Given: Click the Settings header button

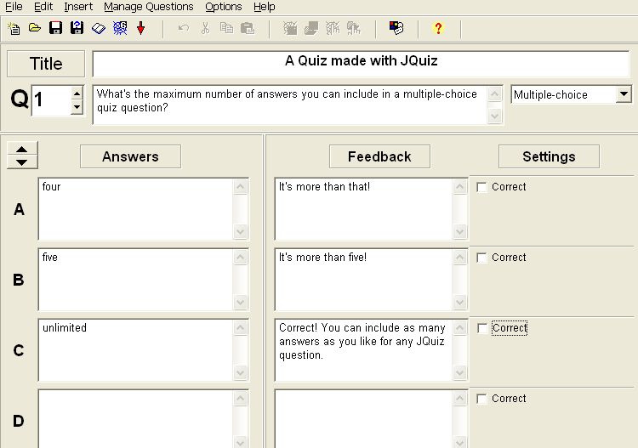Looking at the screenshot, I should (549, 156).
